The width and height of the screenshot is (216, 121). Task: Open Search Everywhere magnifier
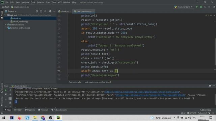tap(214, 7)
